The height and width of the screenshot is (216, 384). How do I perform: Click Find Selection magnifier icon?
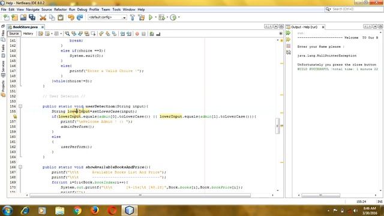pos(67,34)
